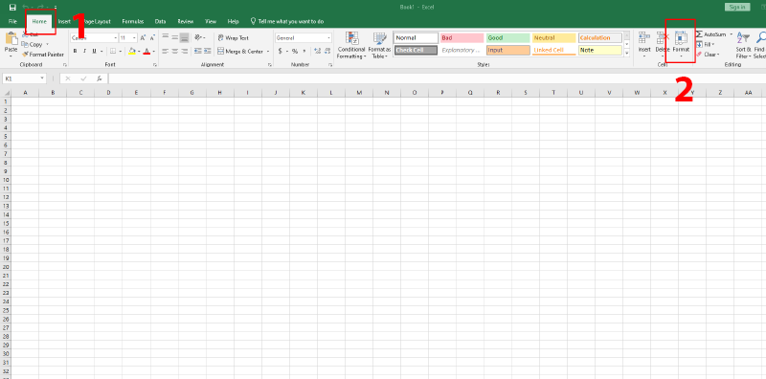Toggle Bold formatting

[x=75, y=51]
